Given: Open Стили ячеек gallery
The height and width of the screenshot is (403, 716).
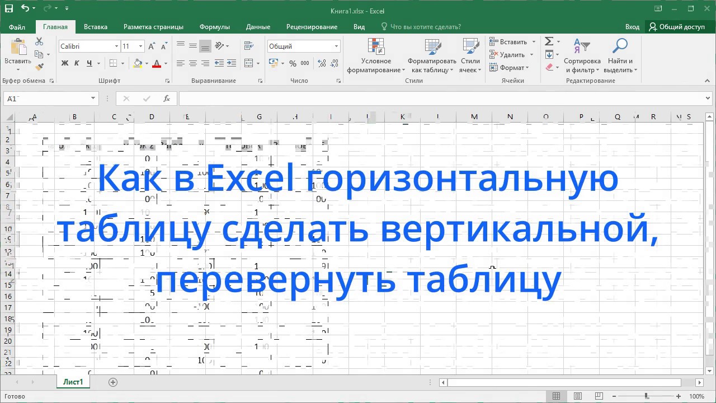Looking at the screenshot, I should point(470,56).
